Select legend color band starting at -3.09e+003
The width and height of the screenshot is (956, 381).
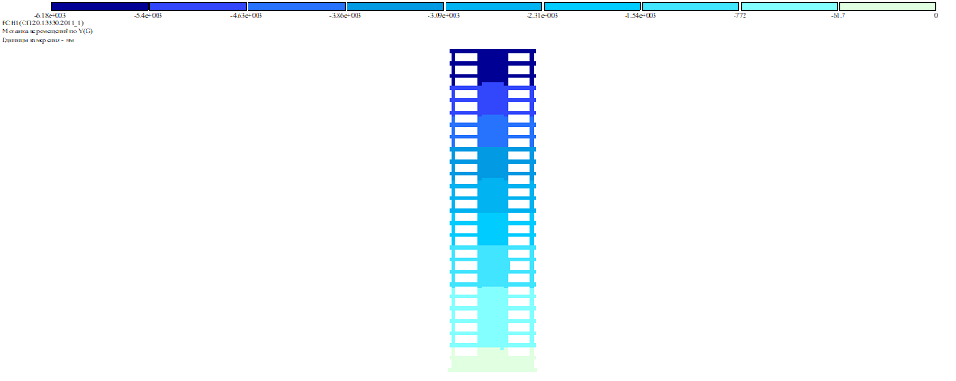[x=493, y=6]
